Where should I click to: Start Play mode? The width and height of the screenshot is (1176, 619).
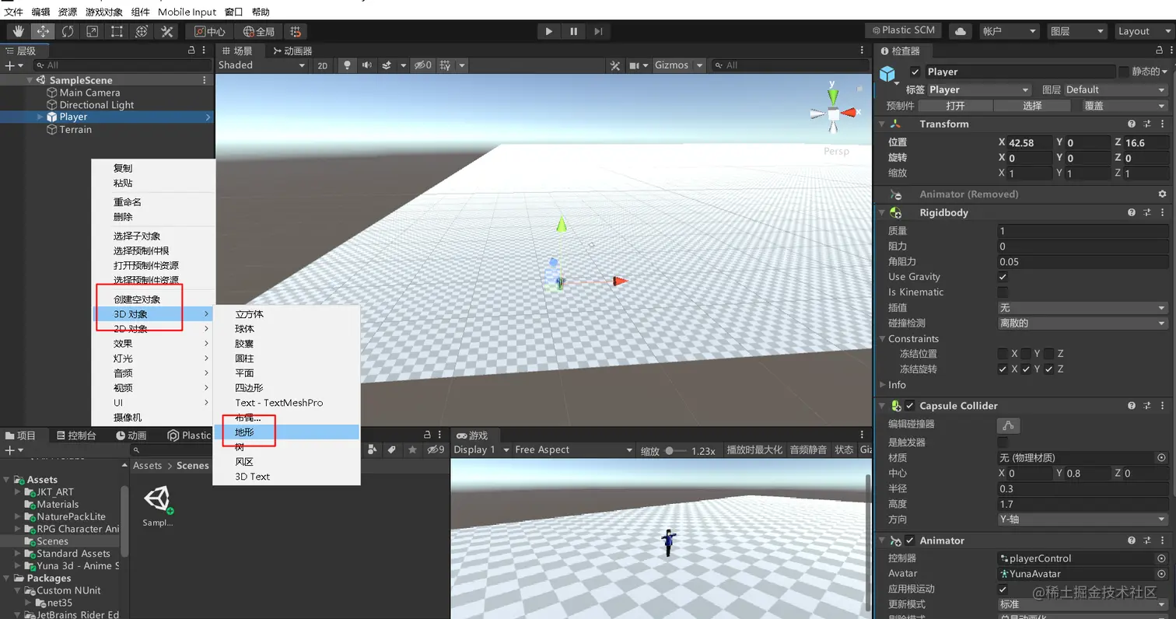(548, 31)
